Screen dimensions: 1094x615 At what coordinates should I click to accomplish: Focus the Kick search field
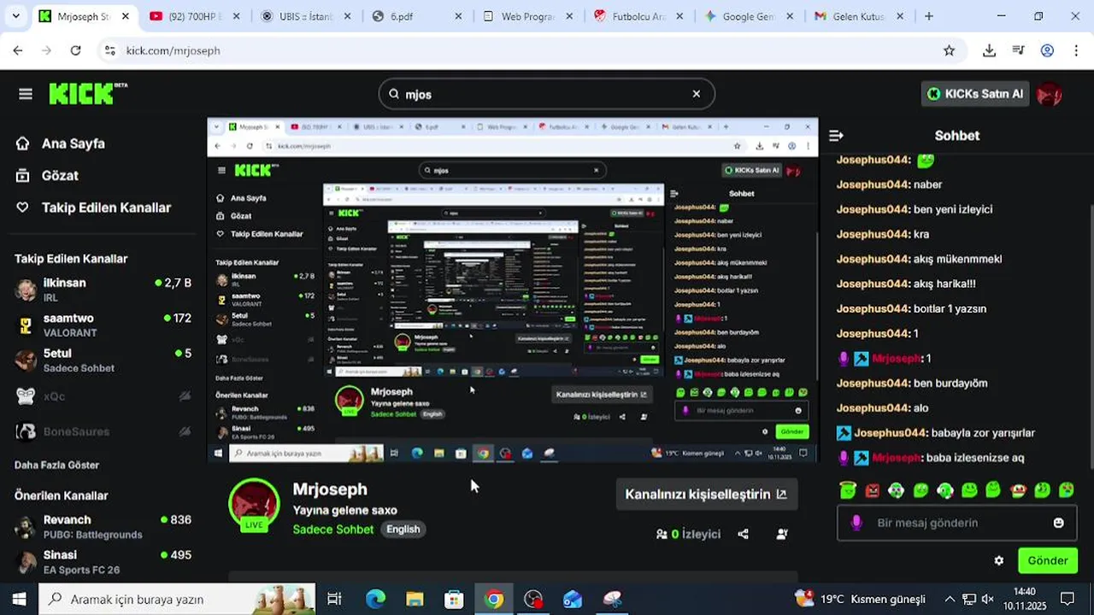click(547, 94)
